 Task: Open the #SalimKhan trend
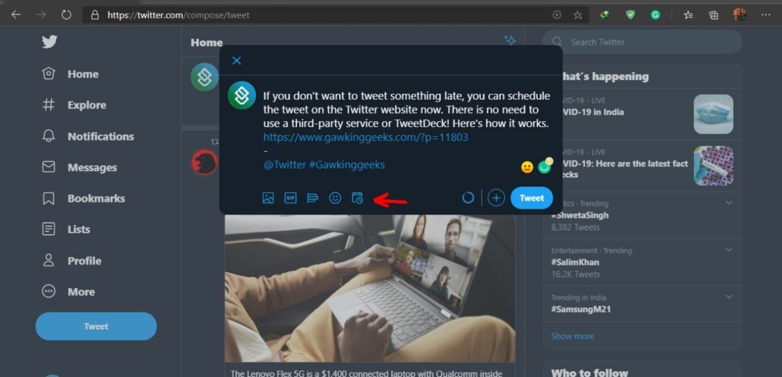(575, 262)
